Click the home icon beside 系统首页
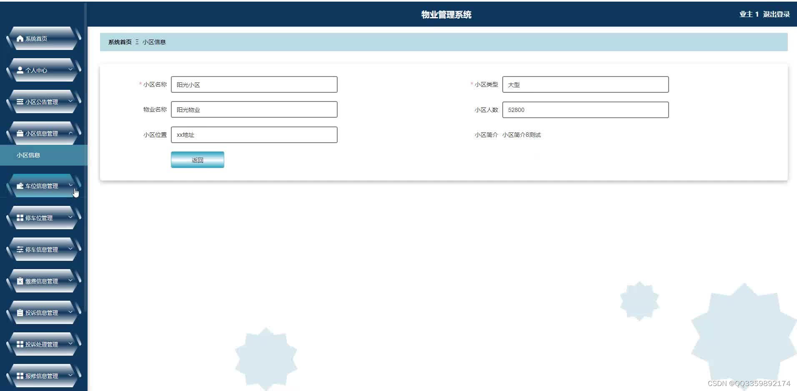Screen dimensions: 797x391 click(x=20, y=39)
